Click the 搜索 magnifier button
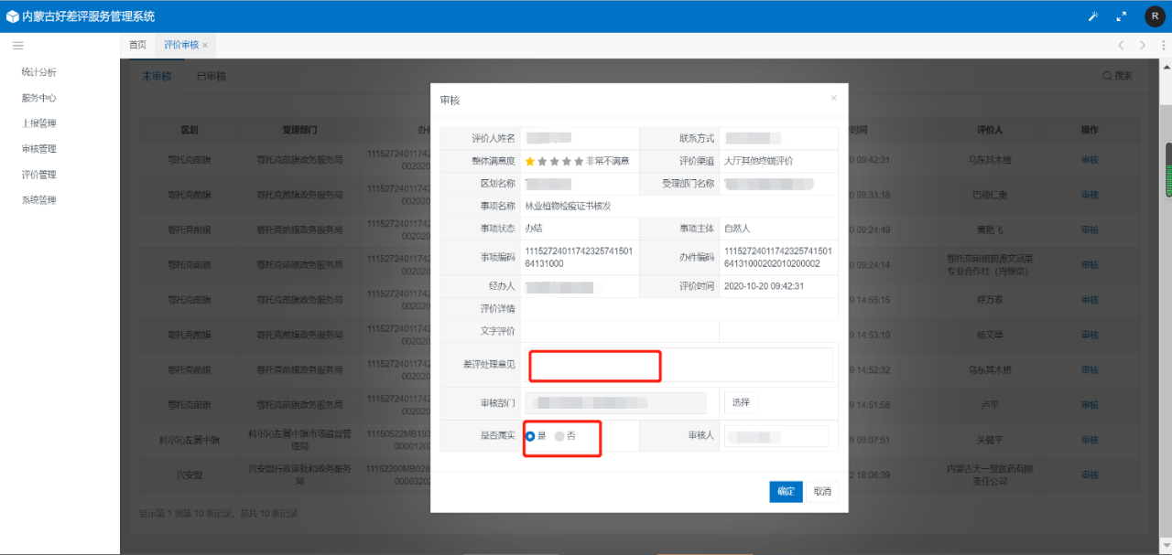 [x=1118, y=76]
